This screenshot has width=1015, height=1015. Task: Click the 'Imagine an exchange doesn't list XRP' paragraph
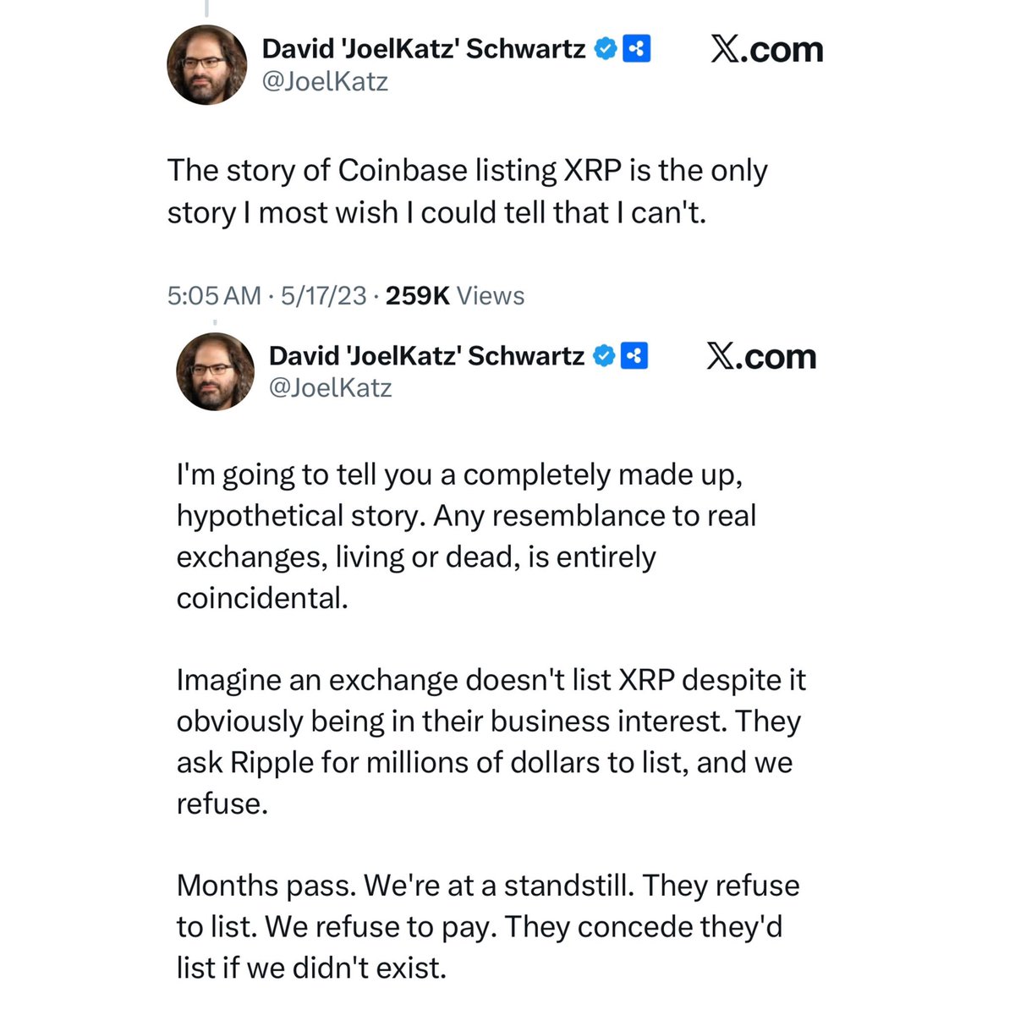491,742
